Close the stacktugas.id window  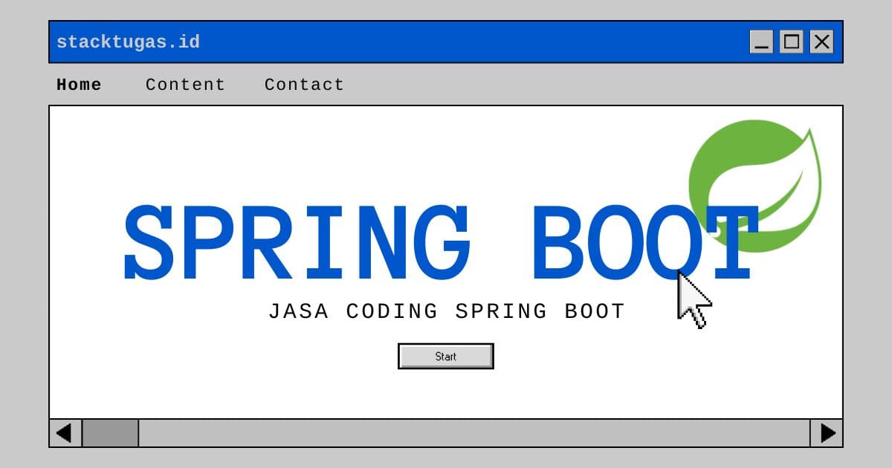coord(821,42)
